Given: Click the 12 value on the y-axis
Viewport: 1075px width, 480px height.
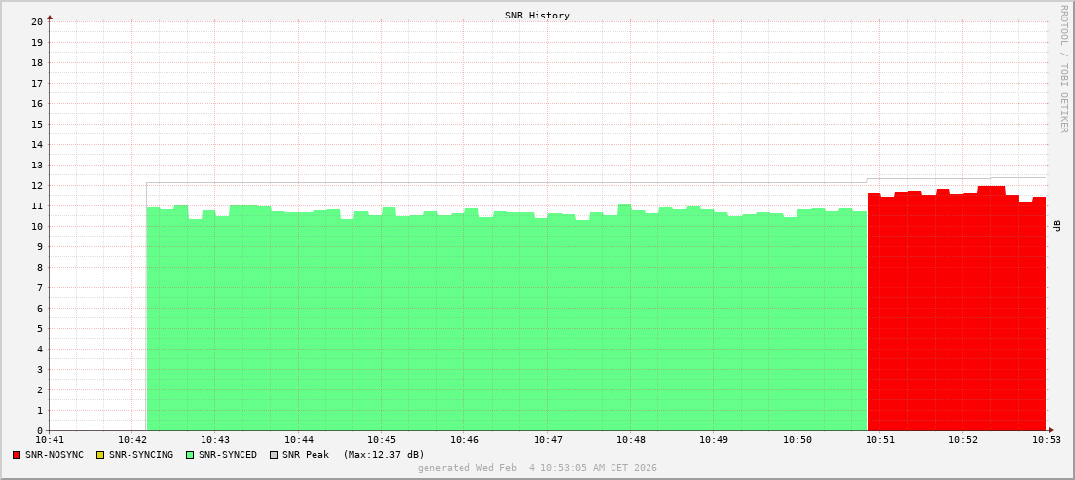Looking at the screenshot, I should (x=36, y=185).
